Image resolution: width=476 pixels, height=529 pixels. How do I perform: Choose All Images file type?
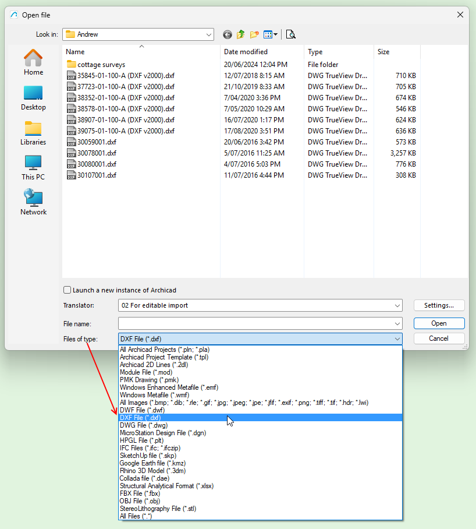(260, 403)
